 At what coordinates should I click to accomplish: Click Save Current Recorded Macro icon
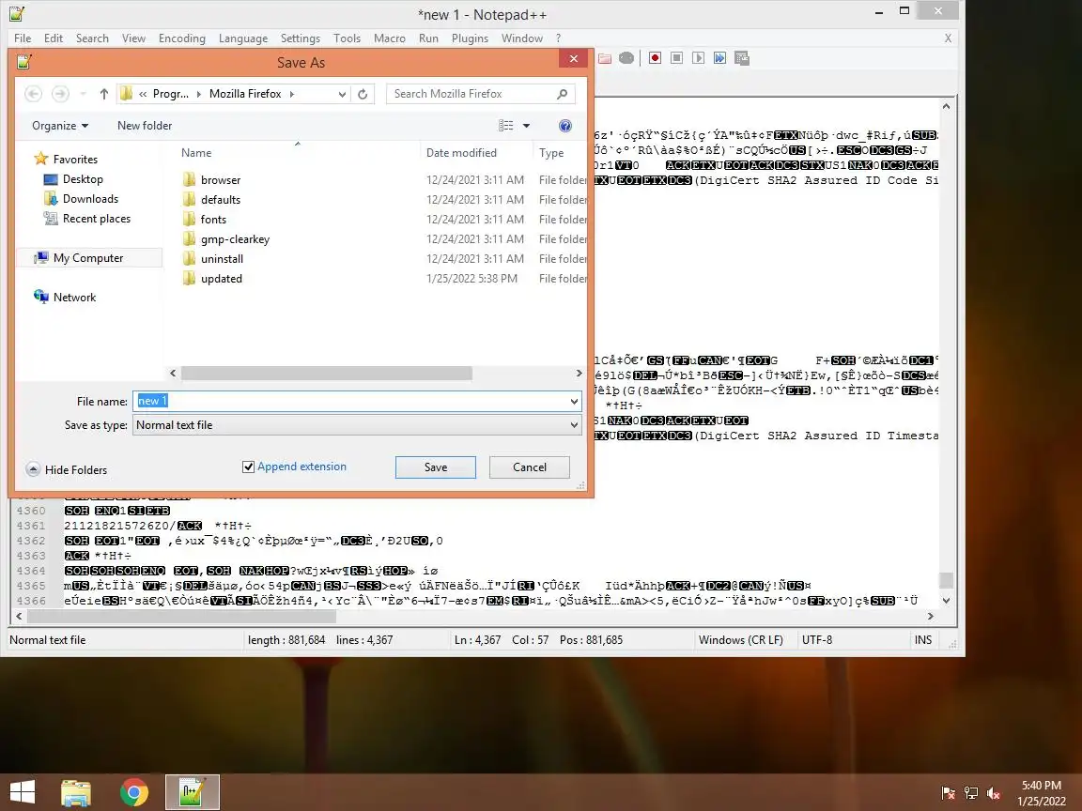click(x=742, y=58)
